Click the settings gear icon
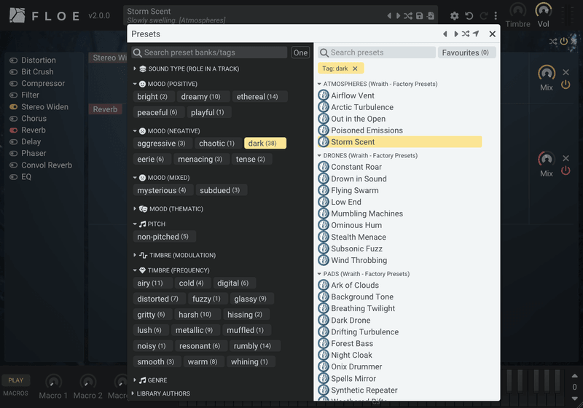 pyautogui.click(x=454, y=16)
